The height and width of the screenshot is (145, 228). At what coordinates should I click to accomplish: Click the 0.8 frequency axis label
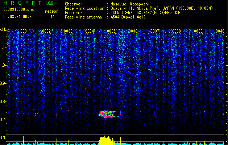click(3, 101)
